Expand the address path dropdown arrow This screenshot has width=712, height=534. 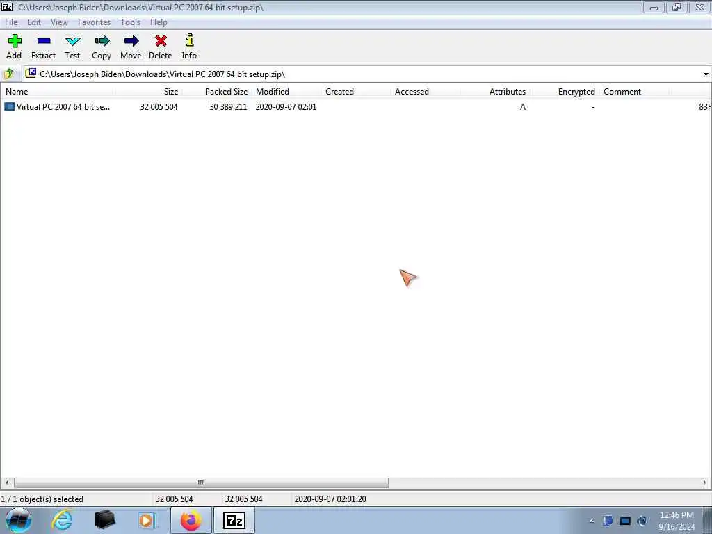pos(706,74)
